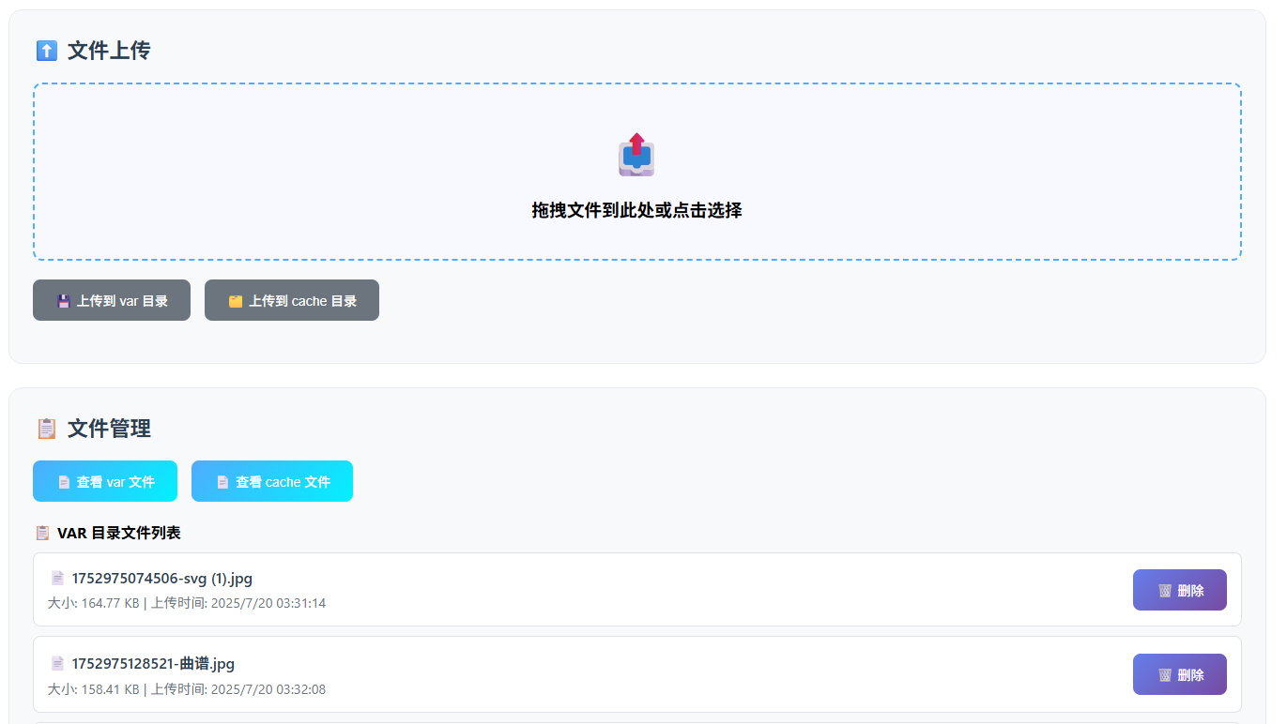Click the 大小: 164.77 KB details line

pyautogui.click(x=187, y=603)
